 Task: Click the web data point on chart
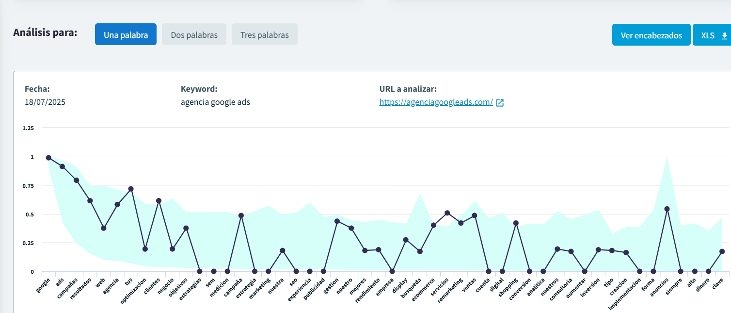[x=103, y=228]
